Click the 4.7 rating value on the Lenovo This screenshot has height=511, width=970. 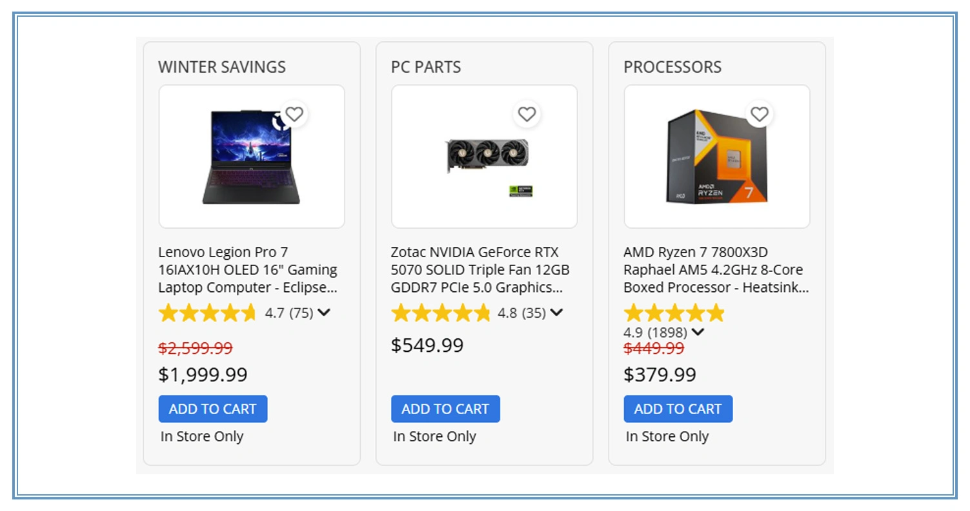(274, 313)
